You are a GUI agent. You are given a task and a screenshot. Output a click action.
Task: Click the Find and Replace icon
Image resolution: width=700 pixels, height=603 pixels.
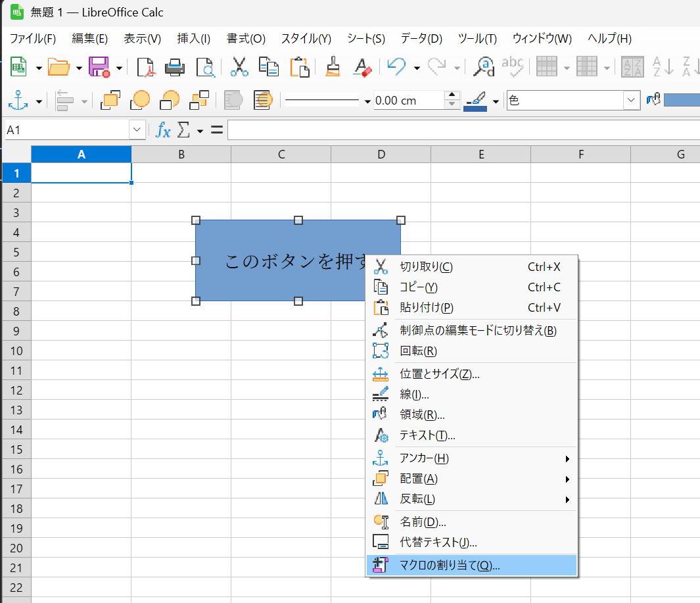pyautogui.click(x=484, y=66)
